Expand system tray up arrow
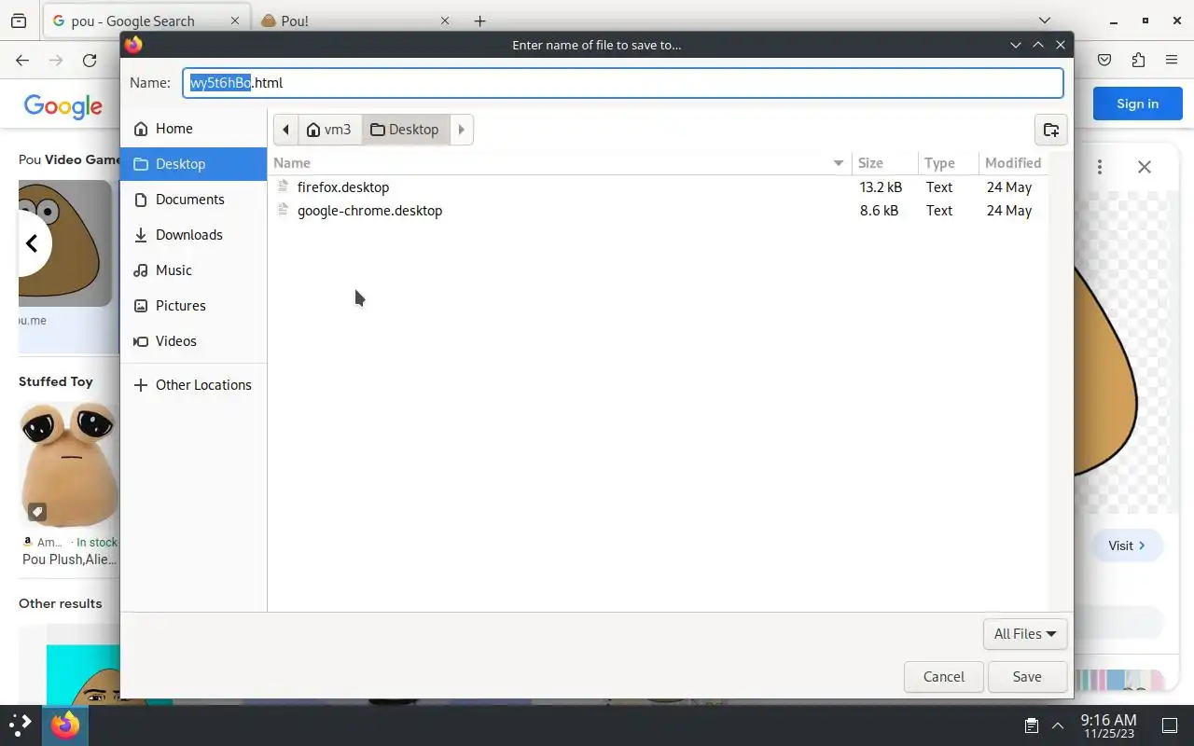The height and width of the screenshot is (746, 1194). click(1058, 725)
